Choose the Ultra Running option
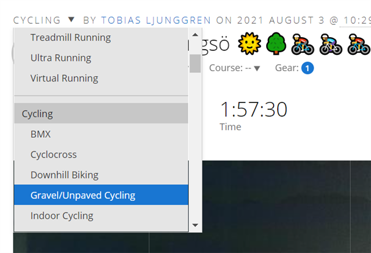 (101, 58)
